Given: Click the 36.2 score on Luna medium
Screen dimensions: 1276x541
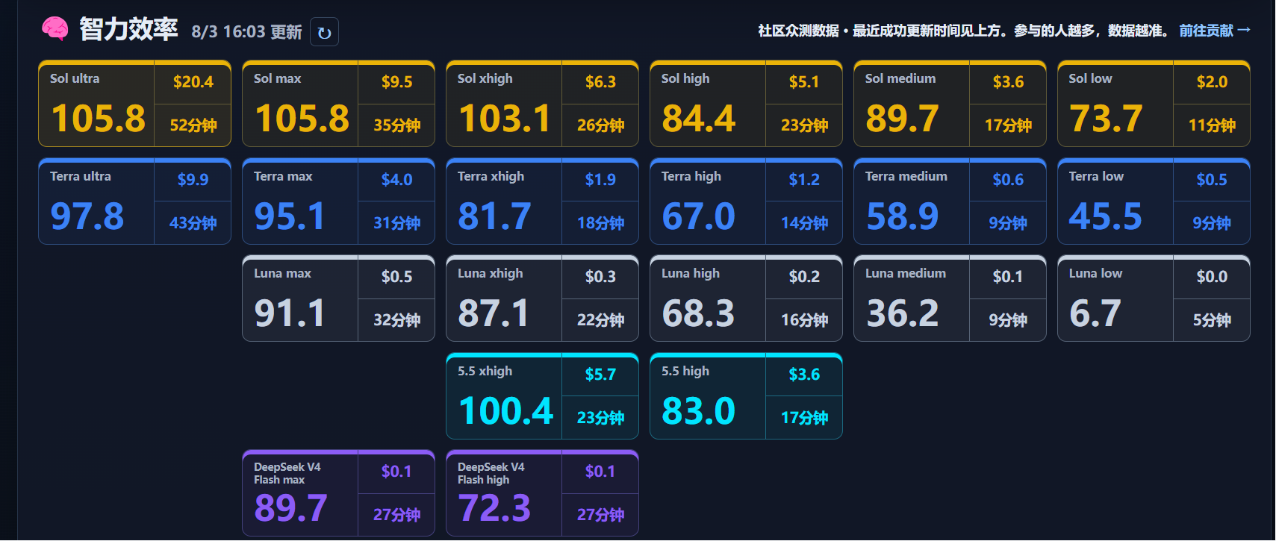Looking at the screenshot, I should click(x=903, y=313).
